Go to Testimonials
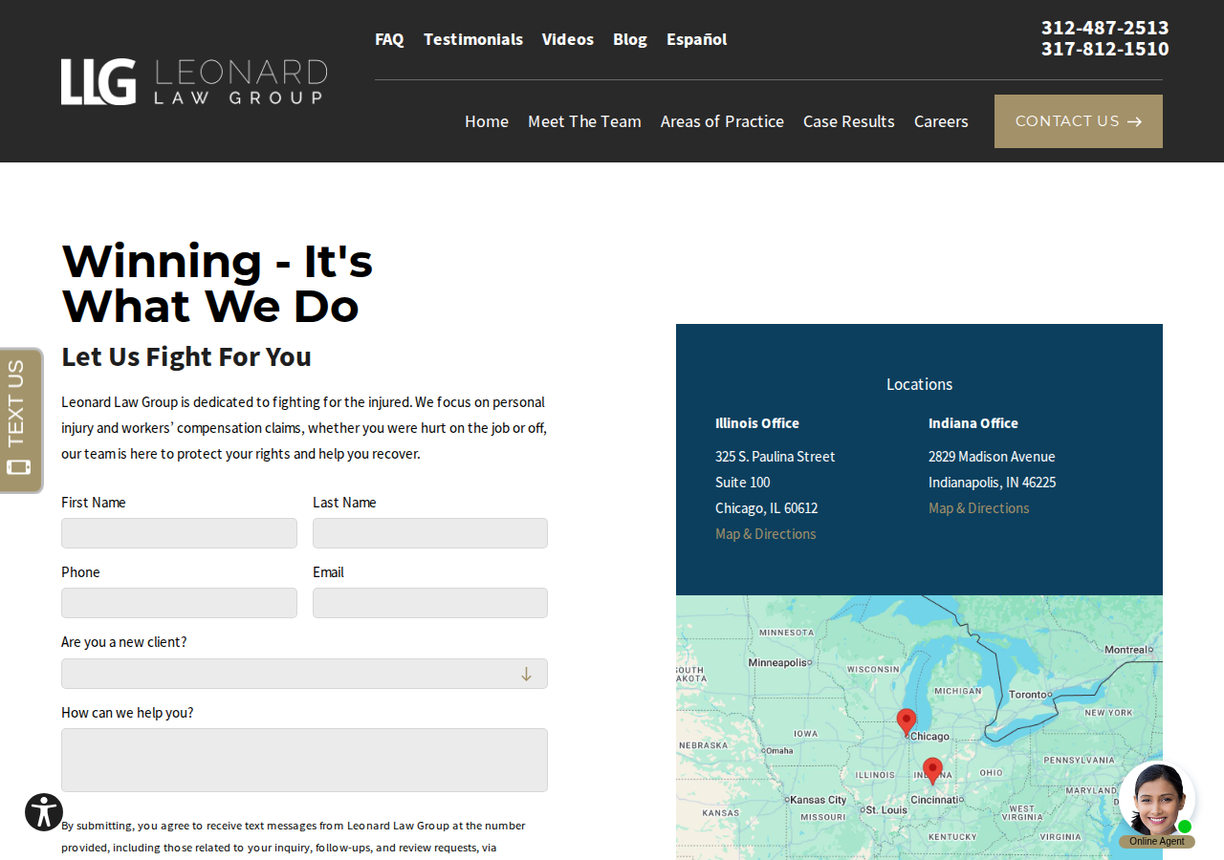 (473, 39)
